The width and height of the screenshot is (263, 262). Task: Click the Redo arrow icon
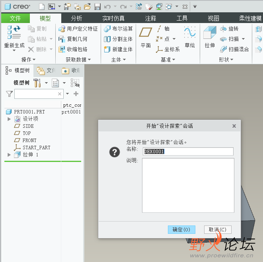123,7
